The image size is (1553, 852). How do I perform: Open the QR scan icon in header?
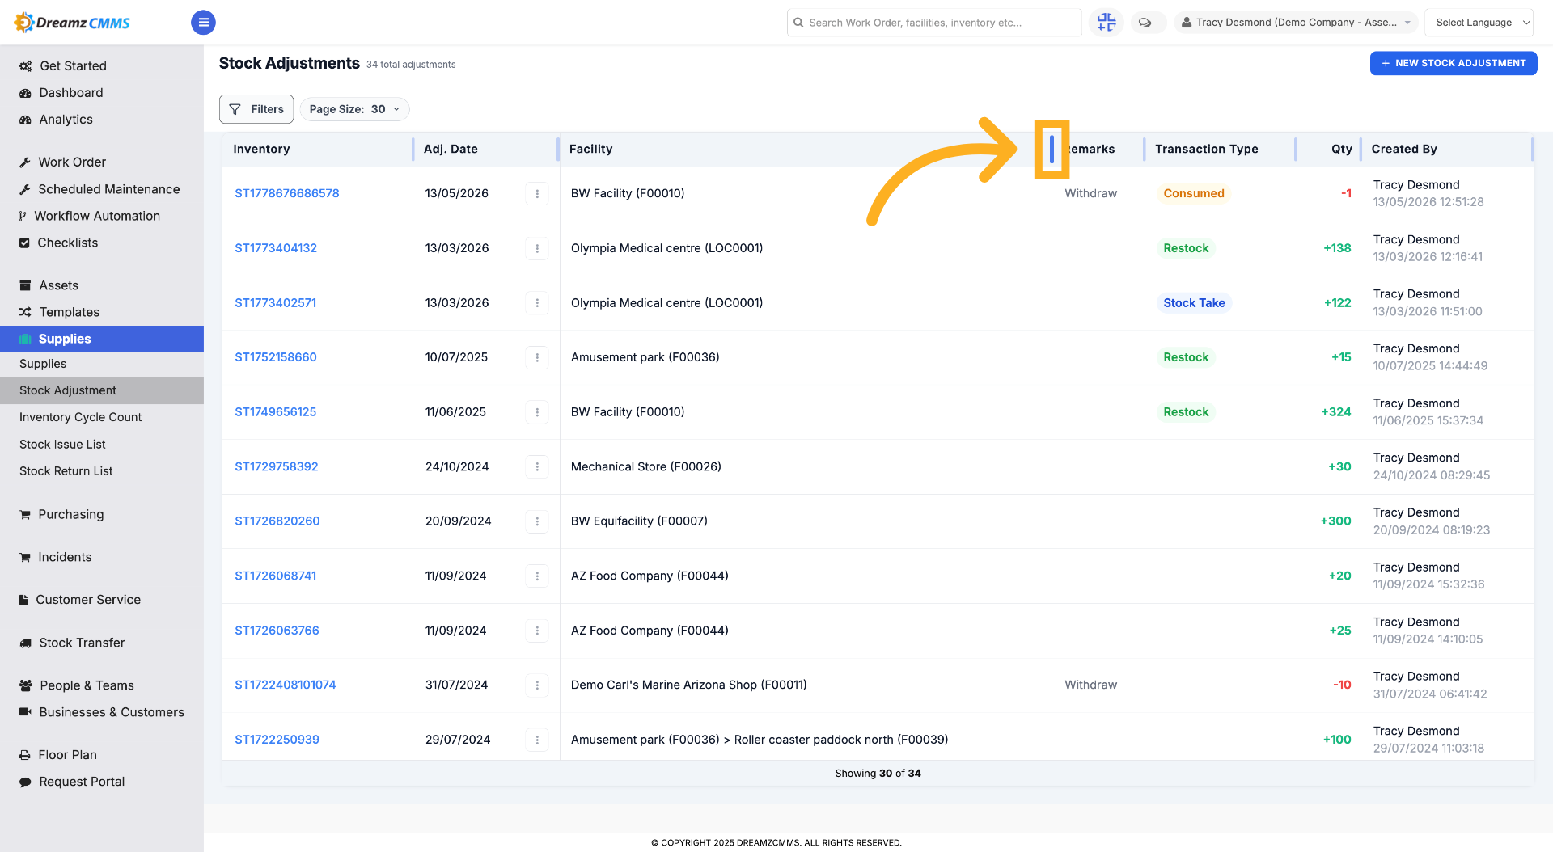tap(1107, 23)
